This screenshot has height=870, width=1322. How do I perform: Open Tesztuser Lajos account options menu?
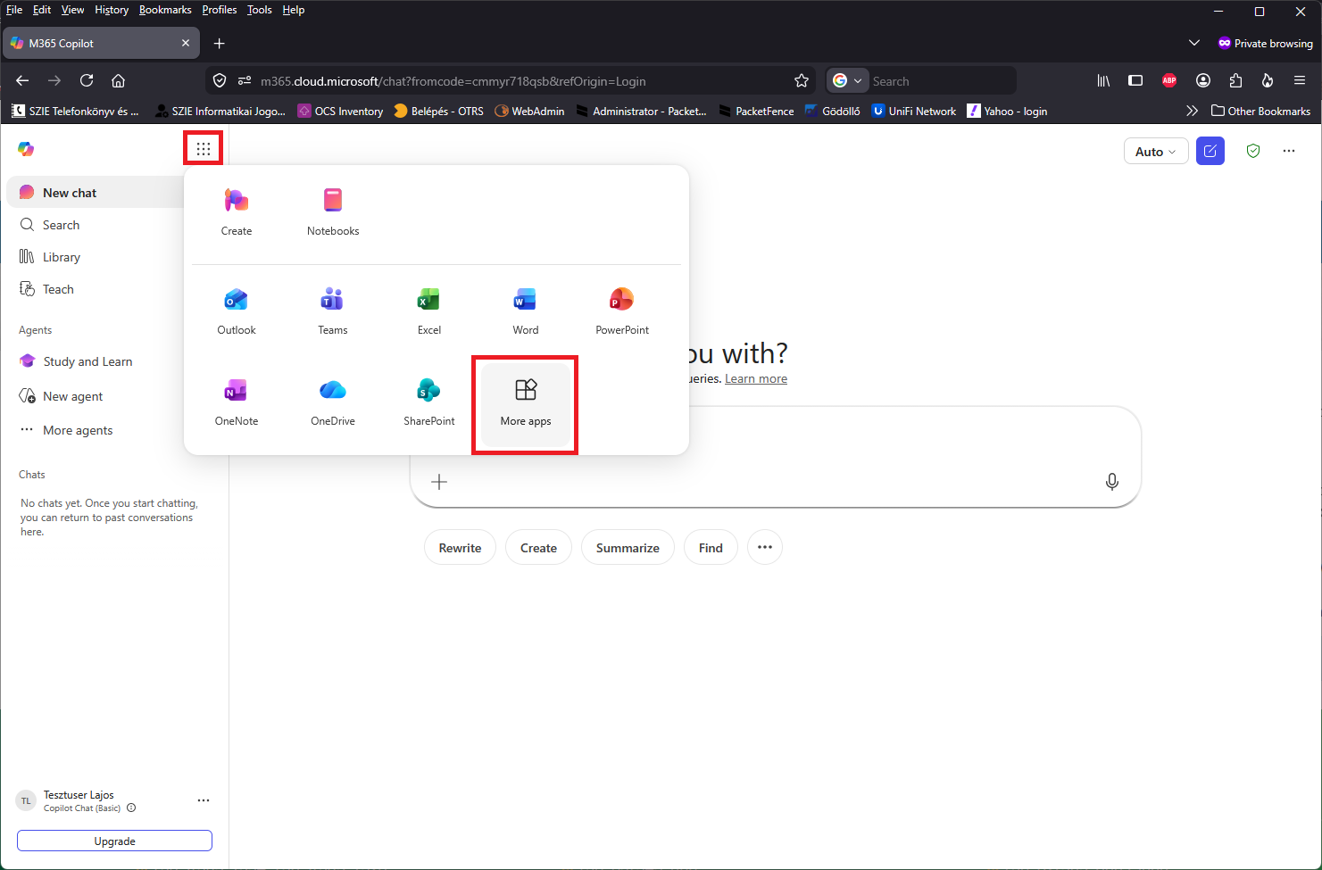point(204,800)
